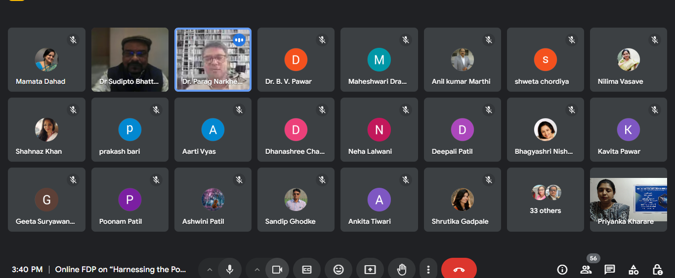Image resolution: width=675 pixels, height=278 pixels.
Task: Click the speaking indicator on Dr. Parag tile
Action: (239, 40)
